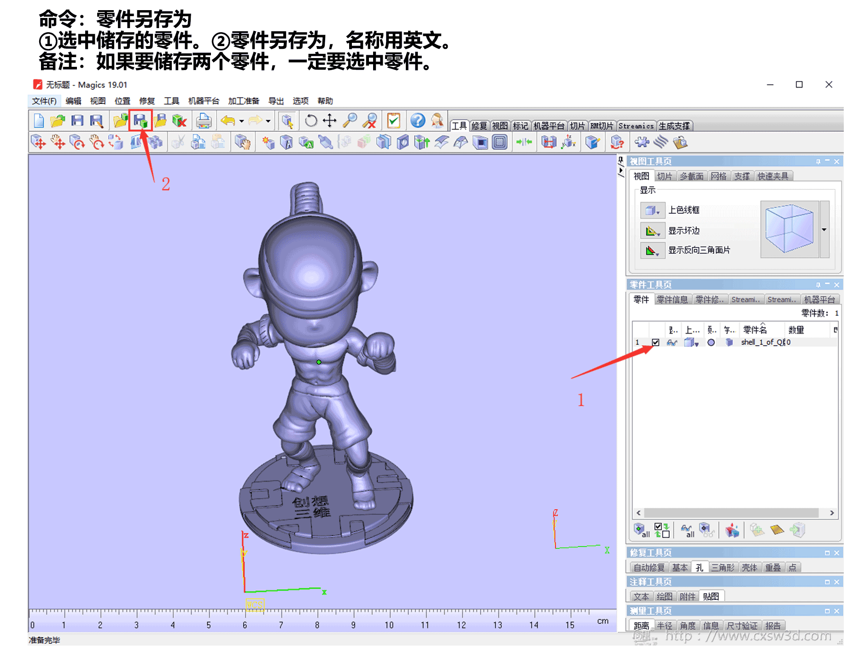The height and width of the screenshot is (653, 865).
Task: Click the Mirror green arrows icon
Action: click(x=524, y=142)
